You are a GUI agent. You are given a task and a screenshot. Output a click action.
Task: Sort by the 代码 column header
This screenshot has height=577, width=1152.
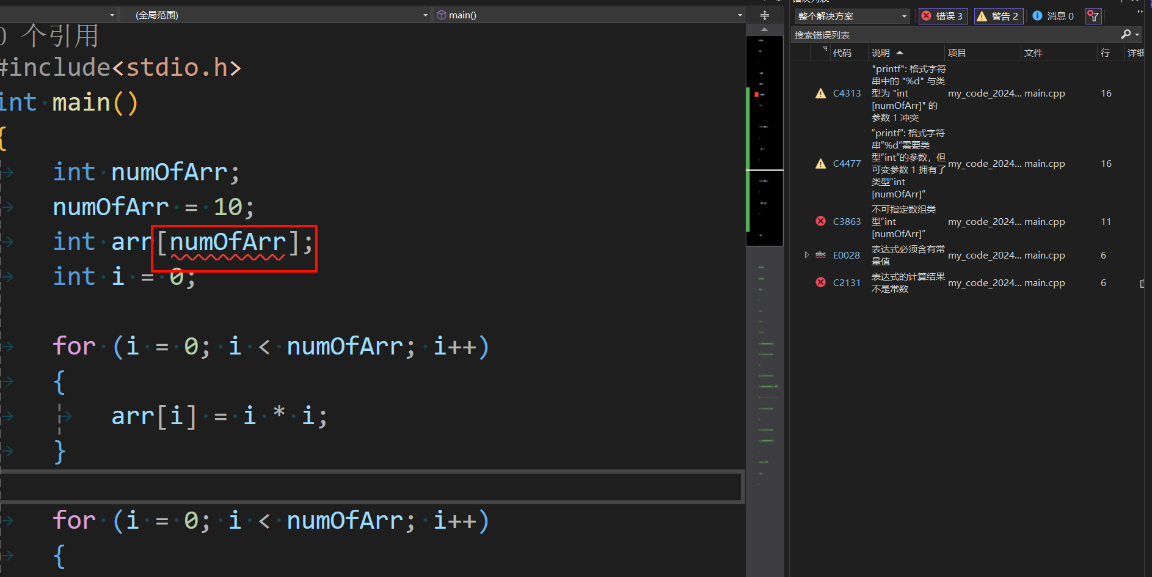point(842,53)
